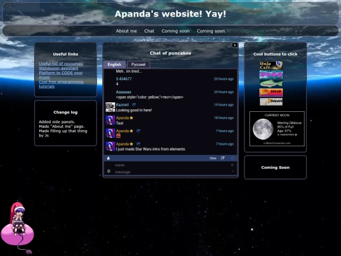Click the 18 hours ago timestamp
Image resolution: width=341 pixels, height=256 pixels.
(x=224, y=118)
